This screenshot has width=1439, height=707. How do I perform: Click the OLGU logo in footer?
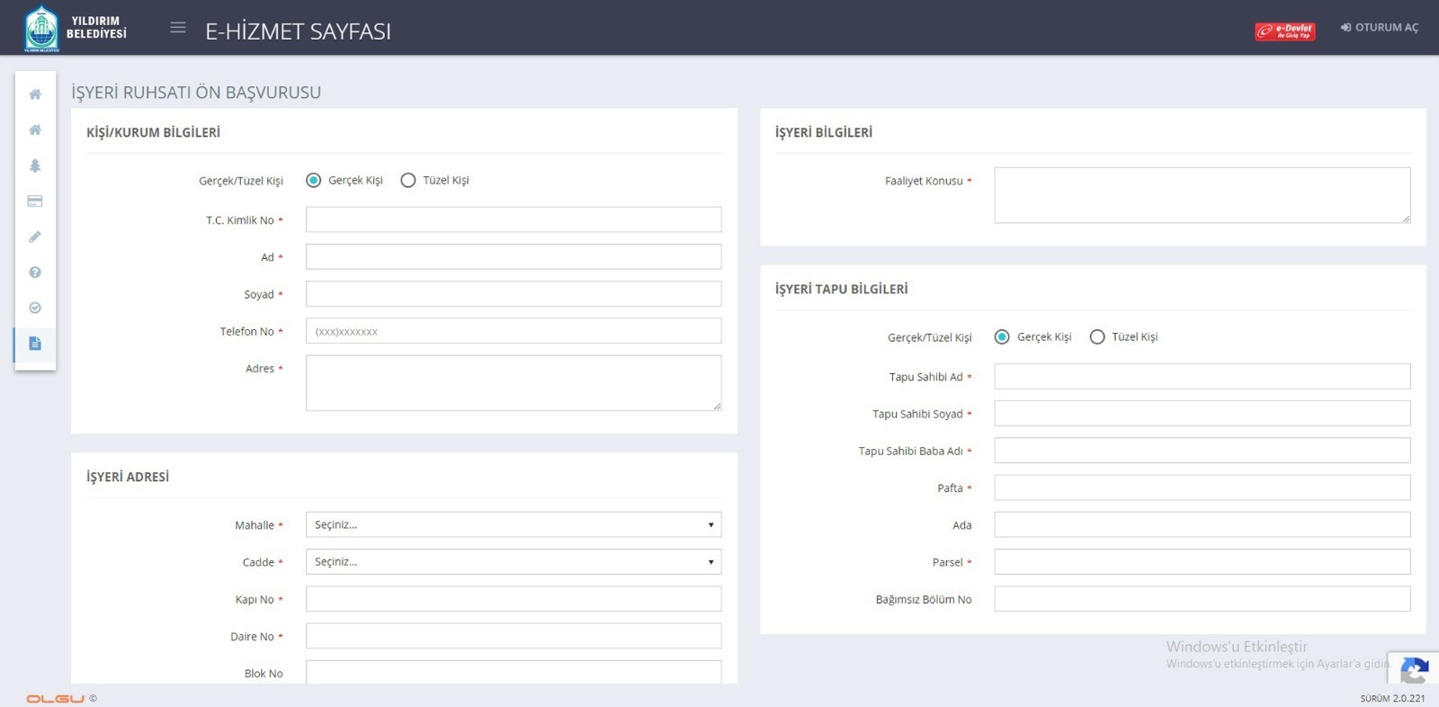pyautogui.click(x=56, y=699)
